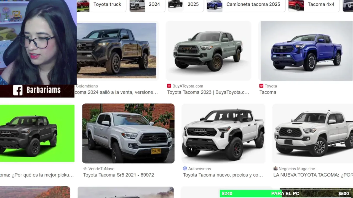
Task: Click the 'PARA EL PC' donation progress bar
Action: tap(285, 194)
